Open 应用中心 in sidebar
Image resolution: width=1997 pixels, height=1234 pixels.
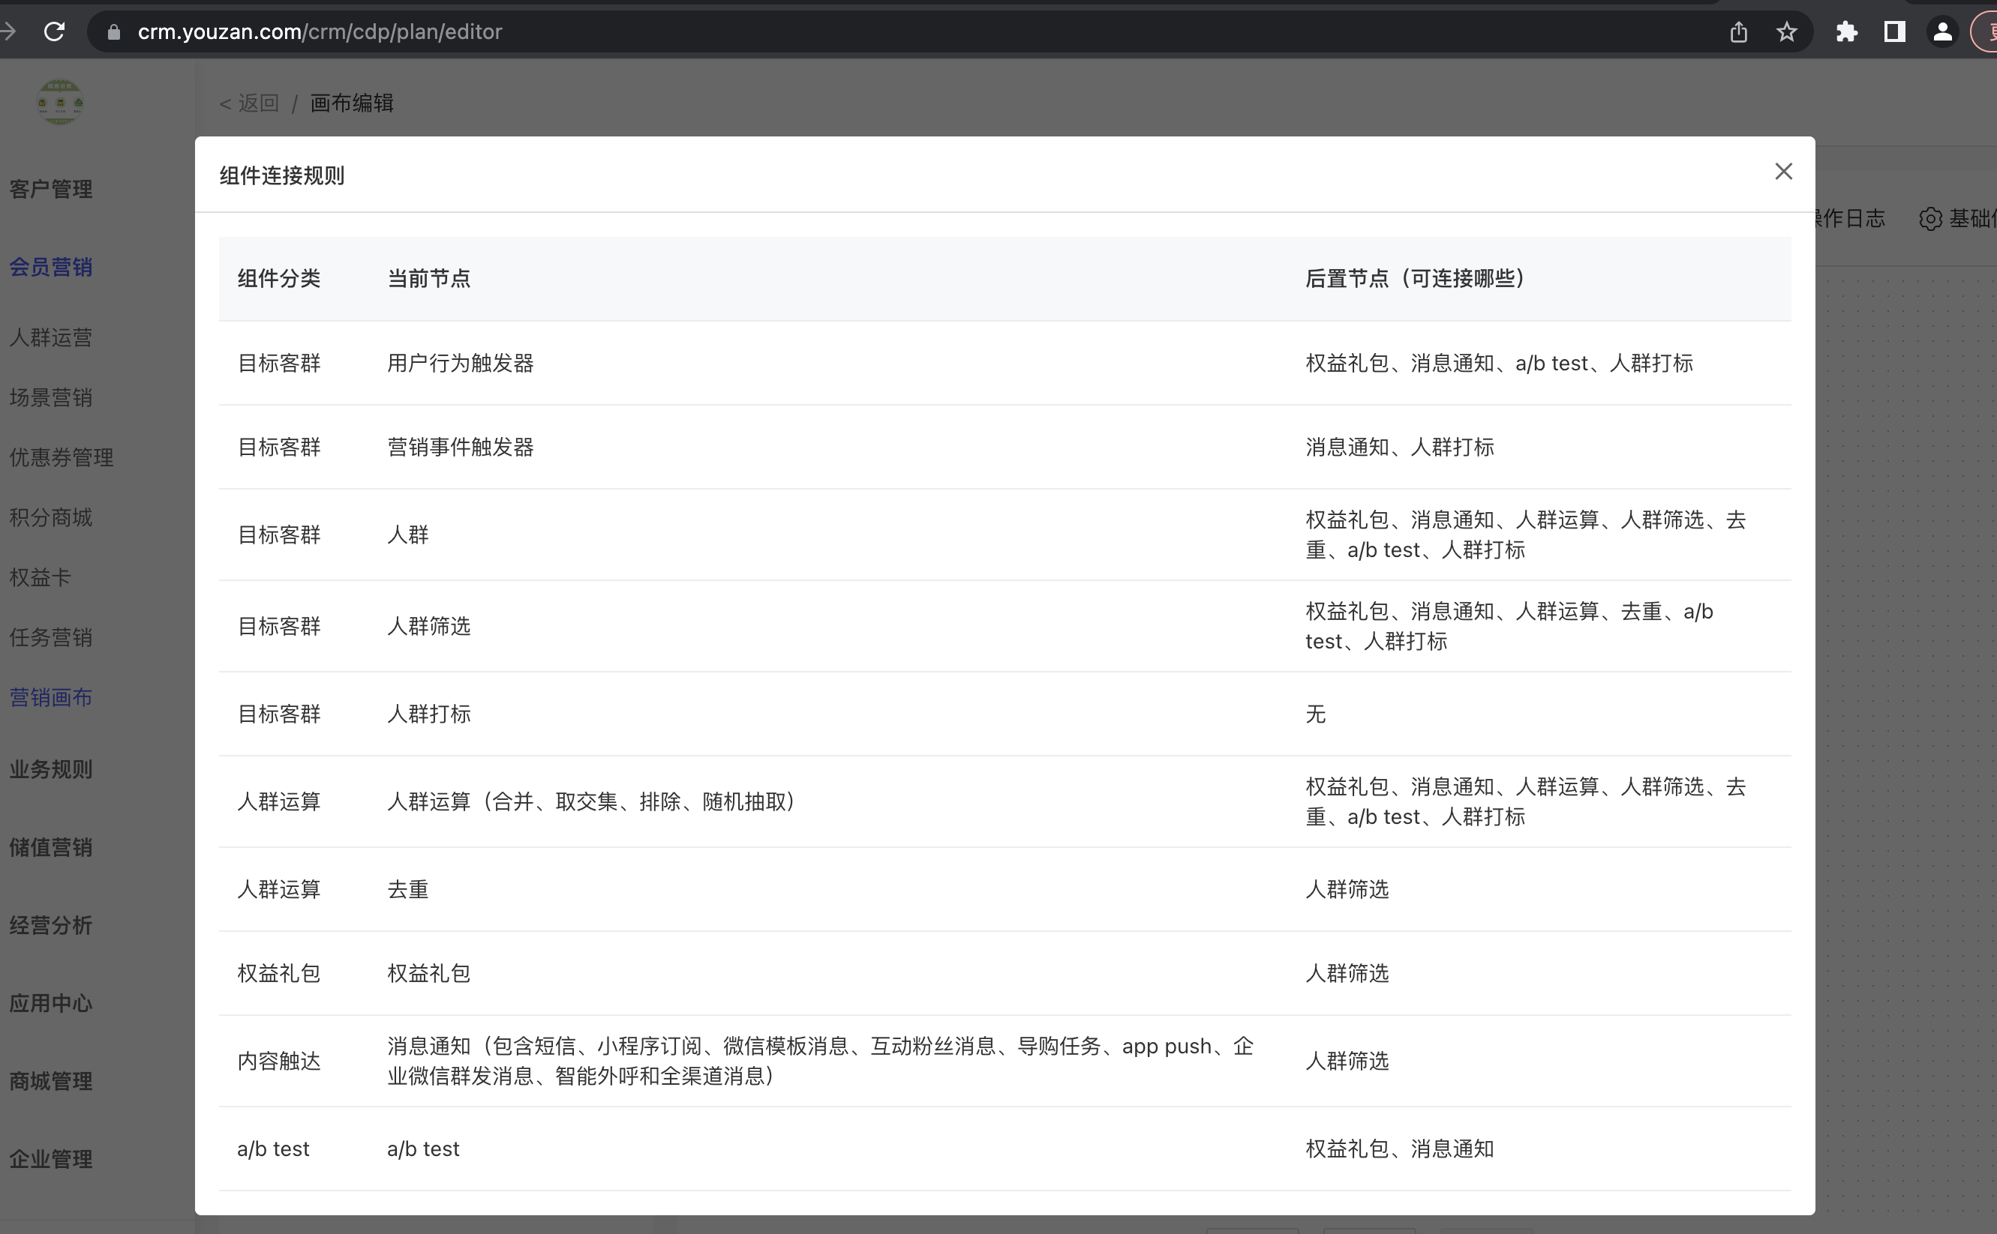click(x=50, y=1003)
